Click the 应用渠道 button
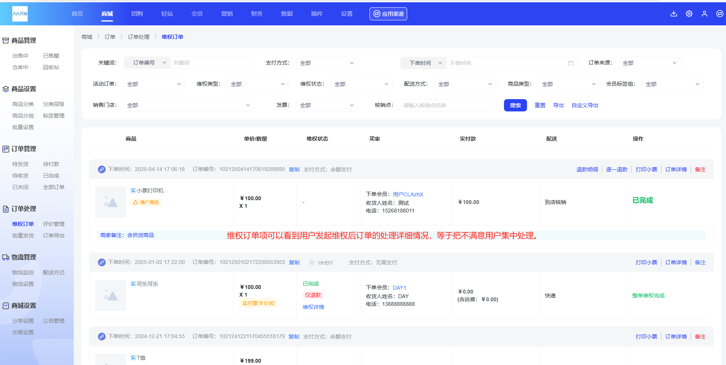This screenshot has width=726, height=365. (x=388, y=14)
